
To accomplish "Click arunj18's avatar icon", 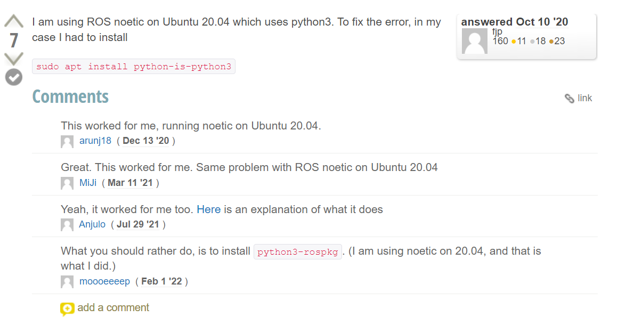I will click(67, 141).
